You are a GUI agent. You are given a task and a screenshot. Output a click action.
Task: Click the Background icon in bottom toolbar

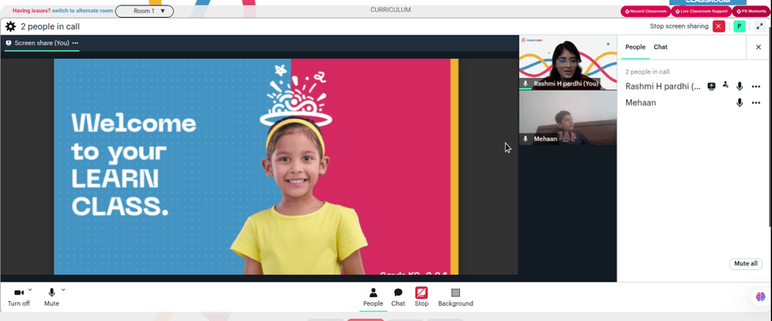455,297
